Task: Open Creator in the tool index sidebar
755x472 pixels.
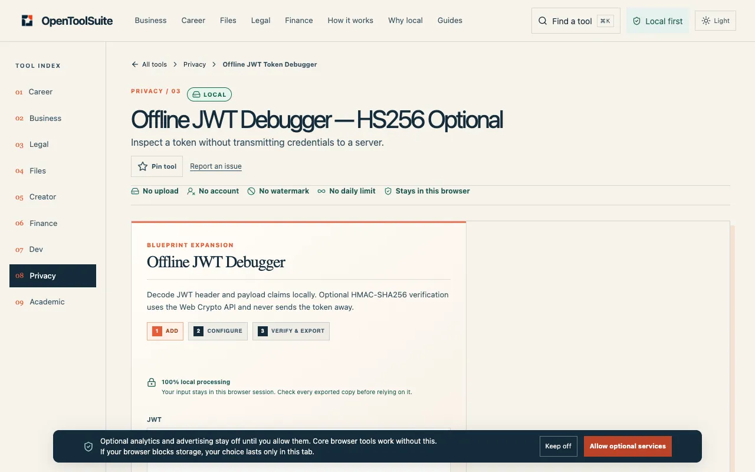Action: coord(52,197)
